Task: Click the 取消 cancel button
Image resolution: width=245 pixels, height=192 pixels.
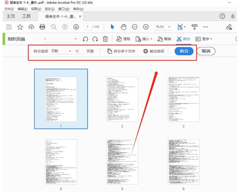Action: (x=206, y=51)
